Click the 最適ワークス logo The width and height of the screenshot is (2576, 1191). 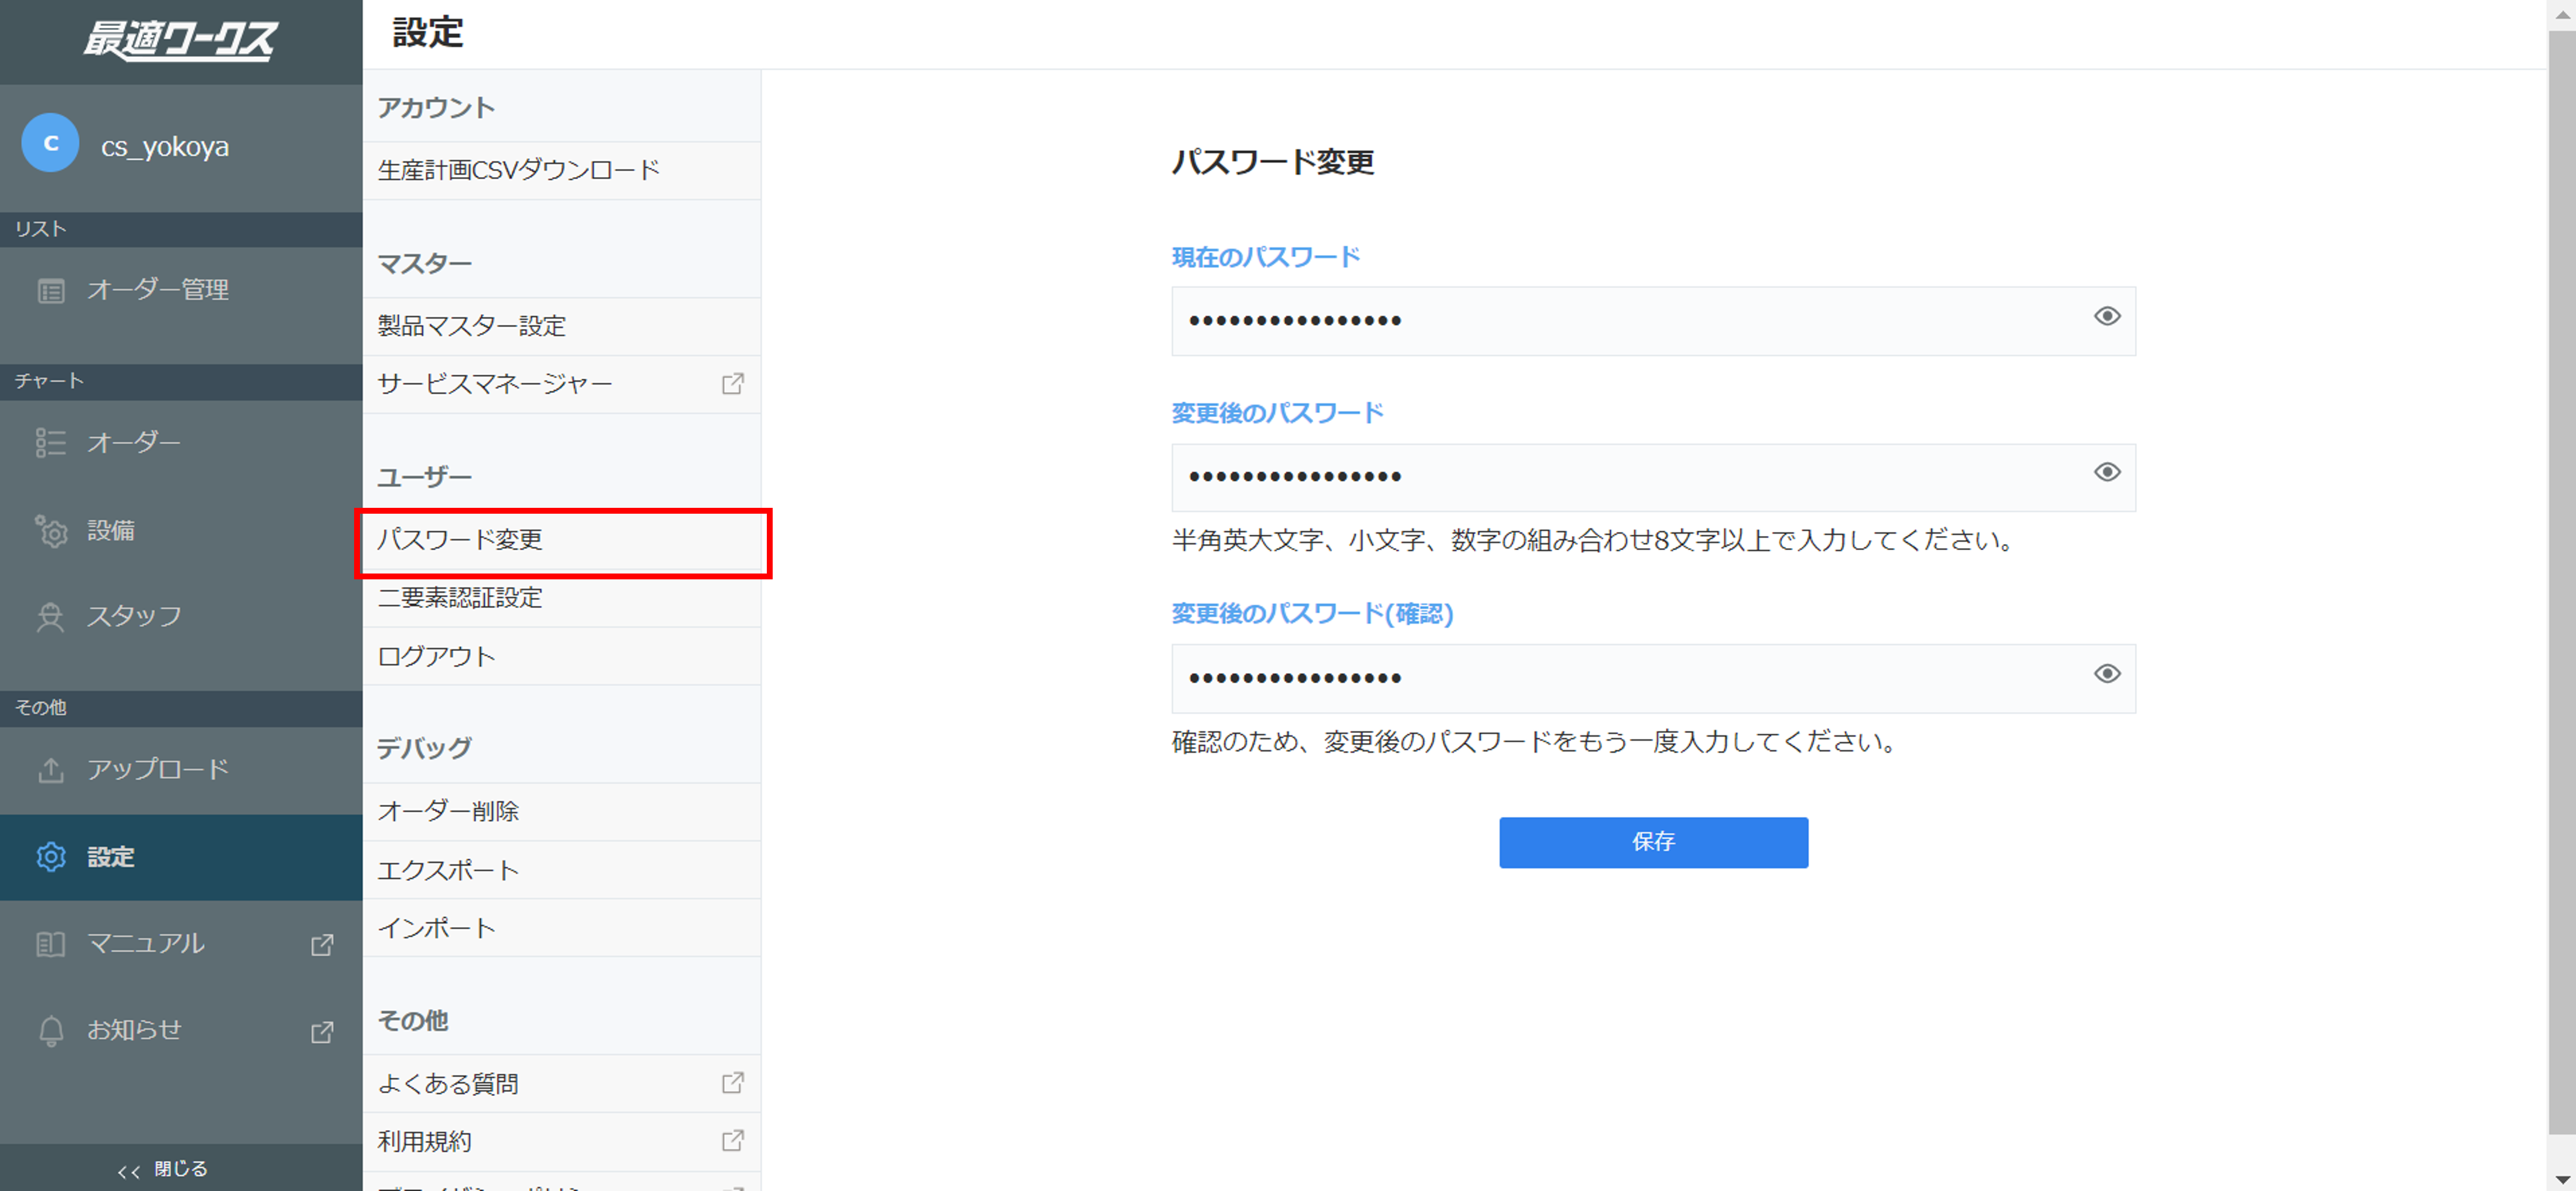[x=180, y=40]
